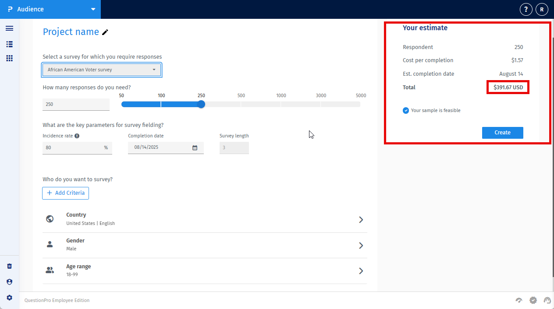Click the Project name title
Viewport: 554px width, 309px height.
click(71, 32)
